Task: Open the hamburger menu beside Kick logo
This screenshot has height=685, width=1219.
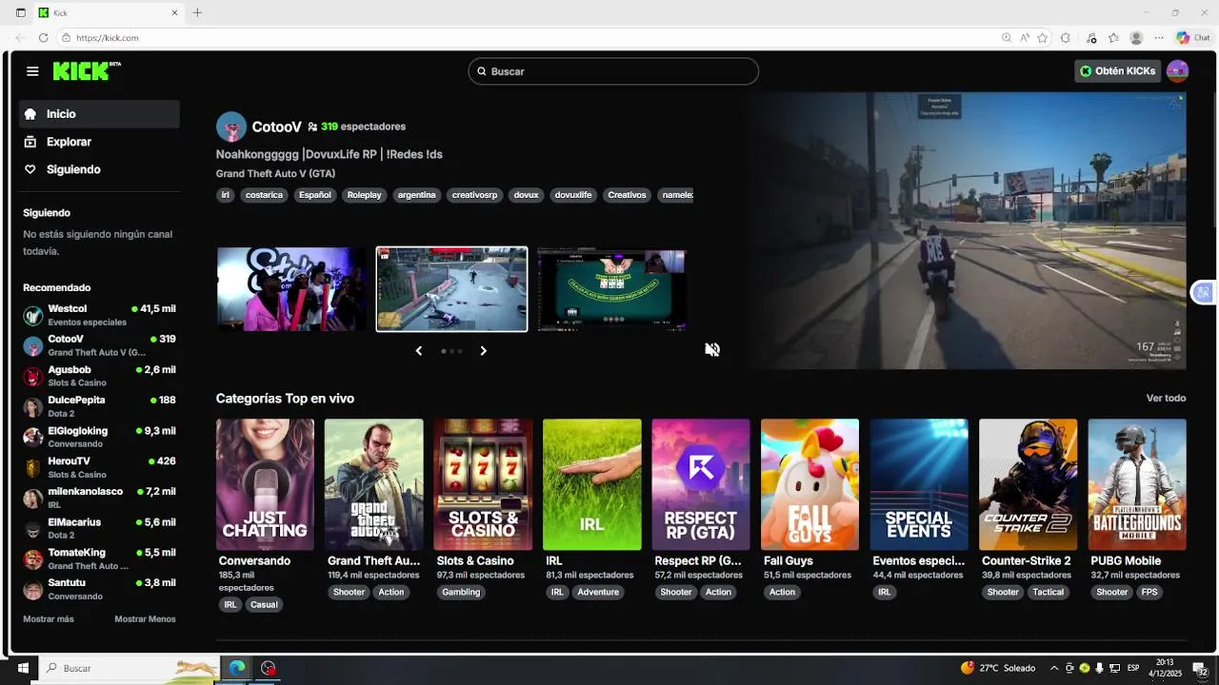Action: click(32, 71)
